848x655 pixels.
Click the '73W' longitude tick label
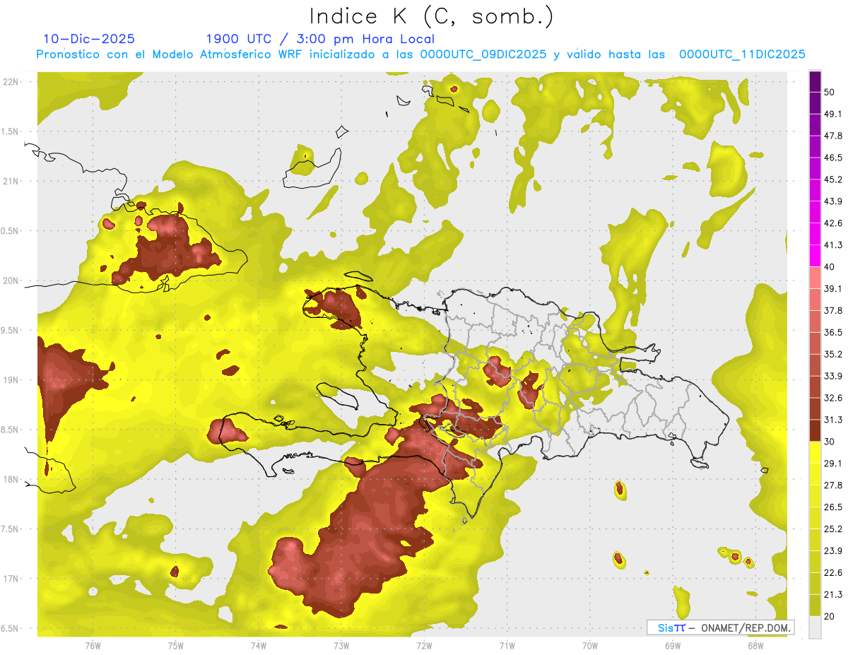click(341, 645)
